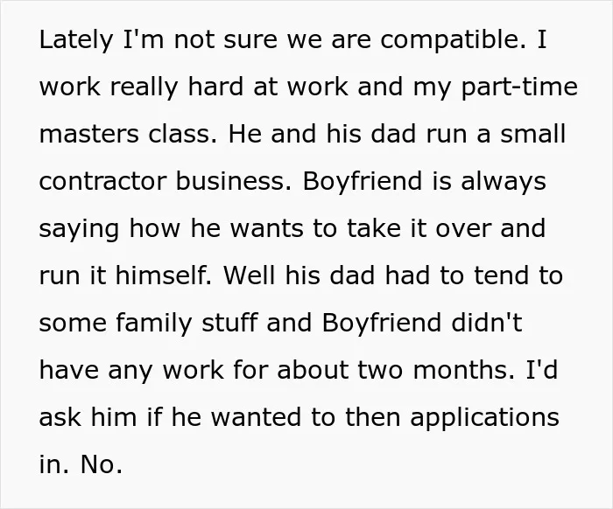Click the word "business" in fourth line
Screen dimensions: 613x509
[x=230, y=181]
